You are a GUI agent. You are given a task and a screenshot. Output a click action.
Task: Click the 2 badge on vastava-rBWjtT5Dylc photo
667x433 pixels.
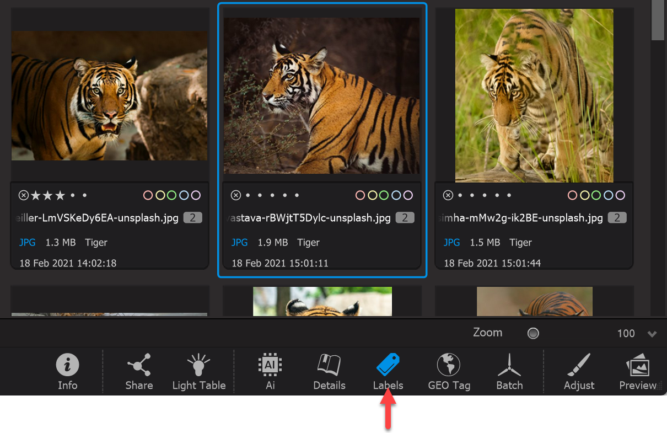point(405,218)
